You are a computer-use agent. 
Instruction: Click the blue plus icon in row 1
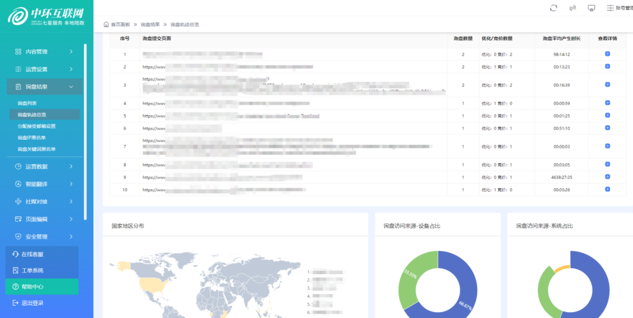point(607,54)
